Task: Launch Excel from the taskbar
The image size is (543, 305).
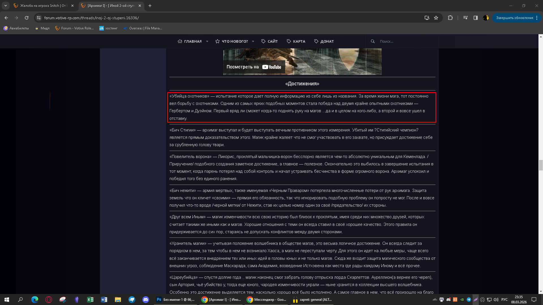Action: (x=90, y=300)
